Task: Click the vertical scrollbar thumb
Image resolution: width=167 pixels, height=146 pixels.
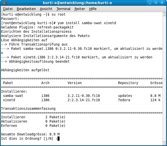Action: click(164, 79)
